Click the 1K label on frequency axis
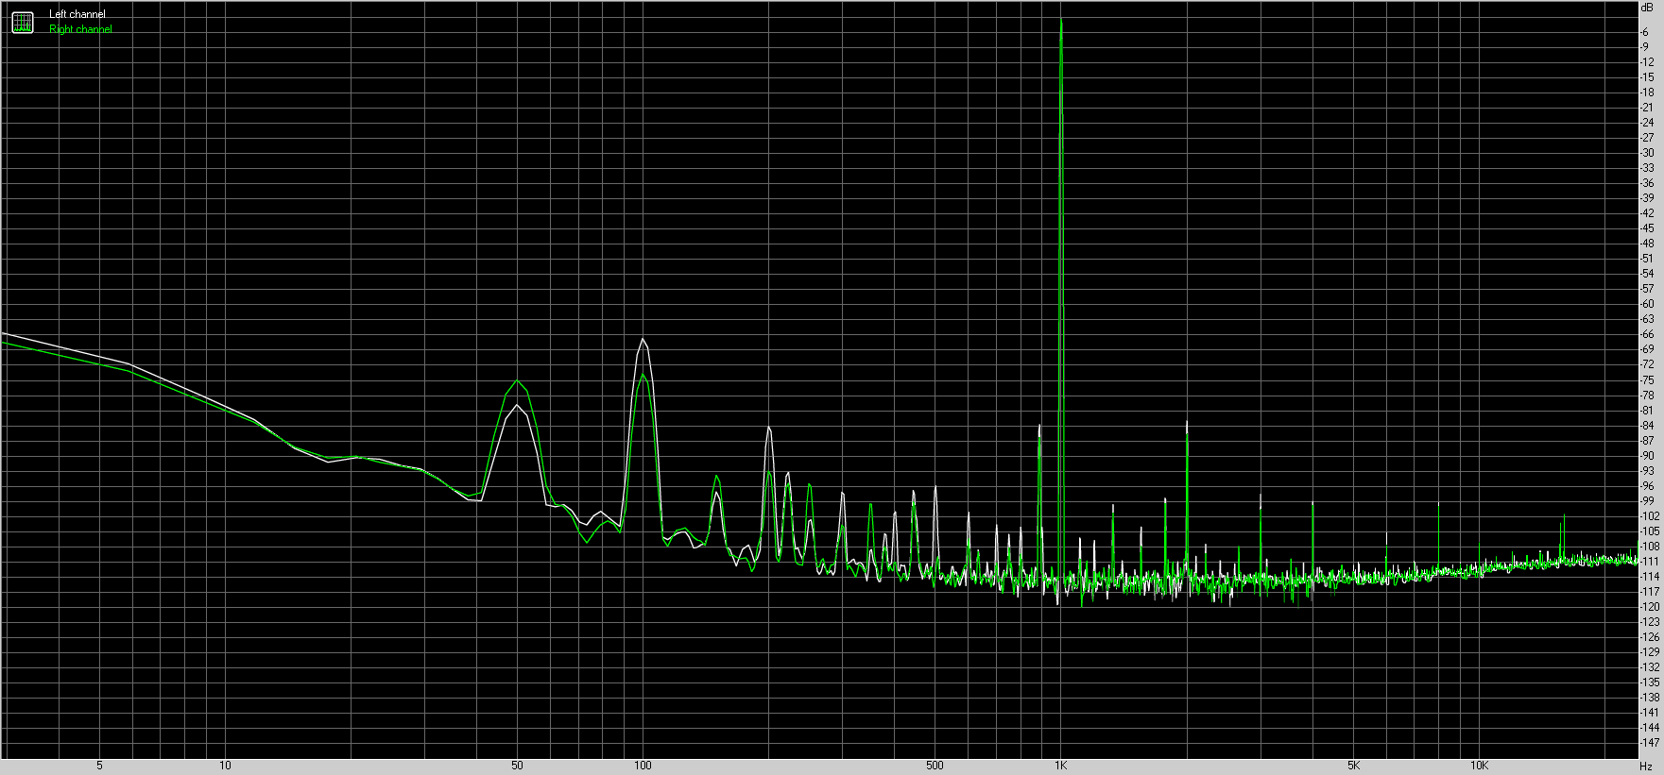Image resolution: width=1664 pixels, height=775 pixels. click(1061, 766)
